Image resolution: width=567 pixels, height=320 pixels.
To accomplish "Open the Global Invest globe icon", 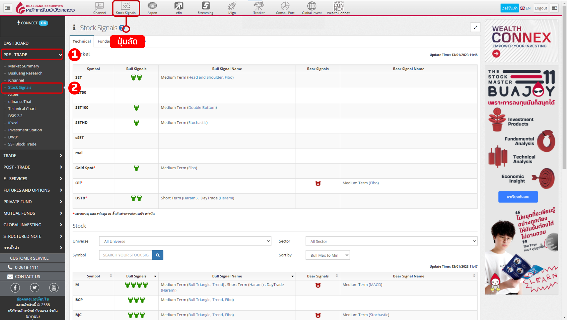I will click(x=312, y=8).
